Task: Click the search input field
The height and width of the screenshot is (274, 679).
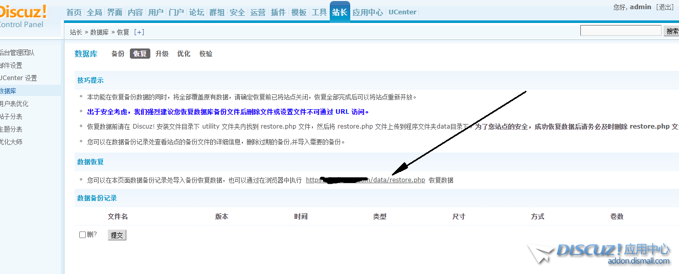Action: point(621,31)
